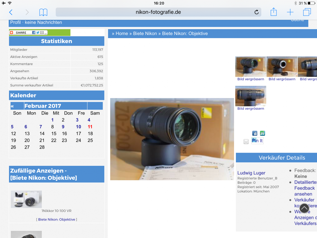The width and height of the screenshot is (317, 238).
Task: Add a new tab with plus icon
Action: click(290, 12)
